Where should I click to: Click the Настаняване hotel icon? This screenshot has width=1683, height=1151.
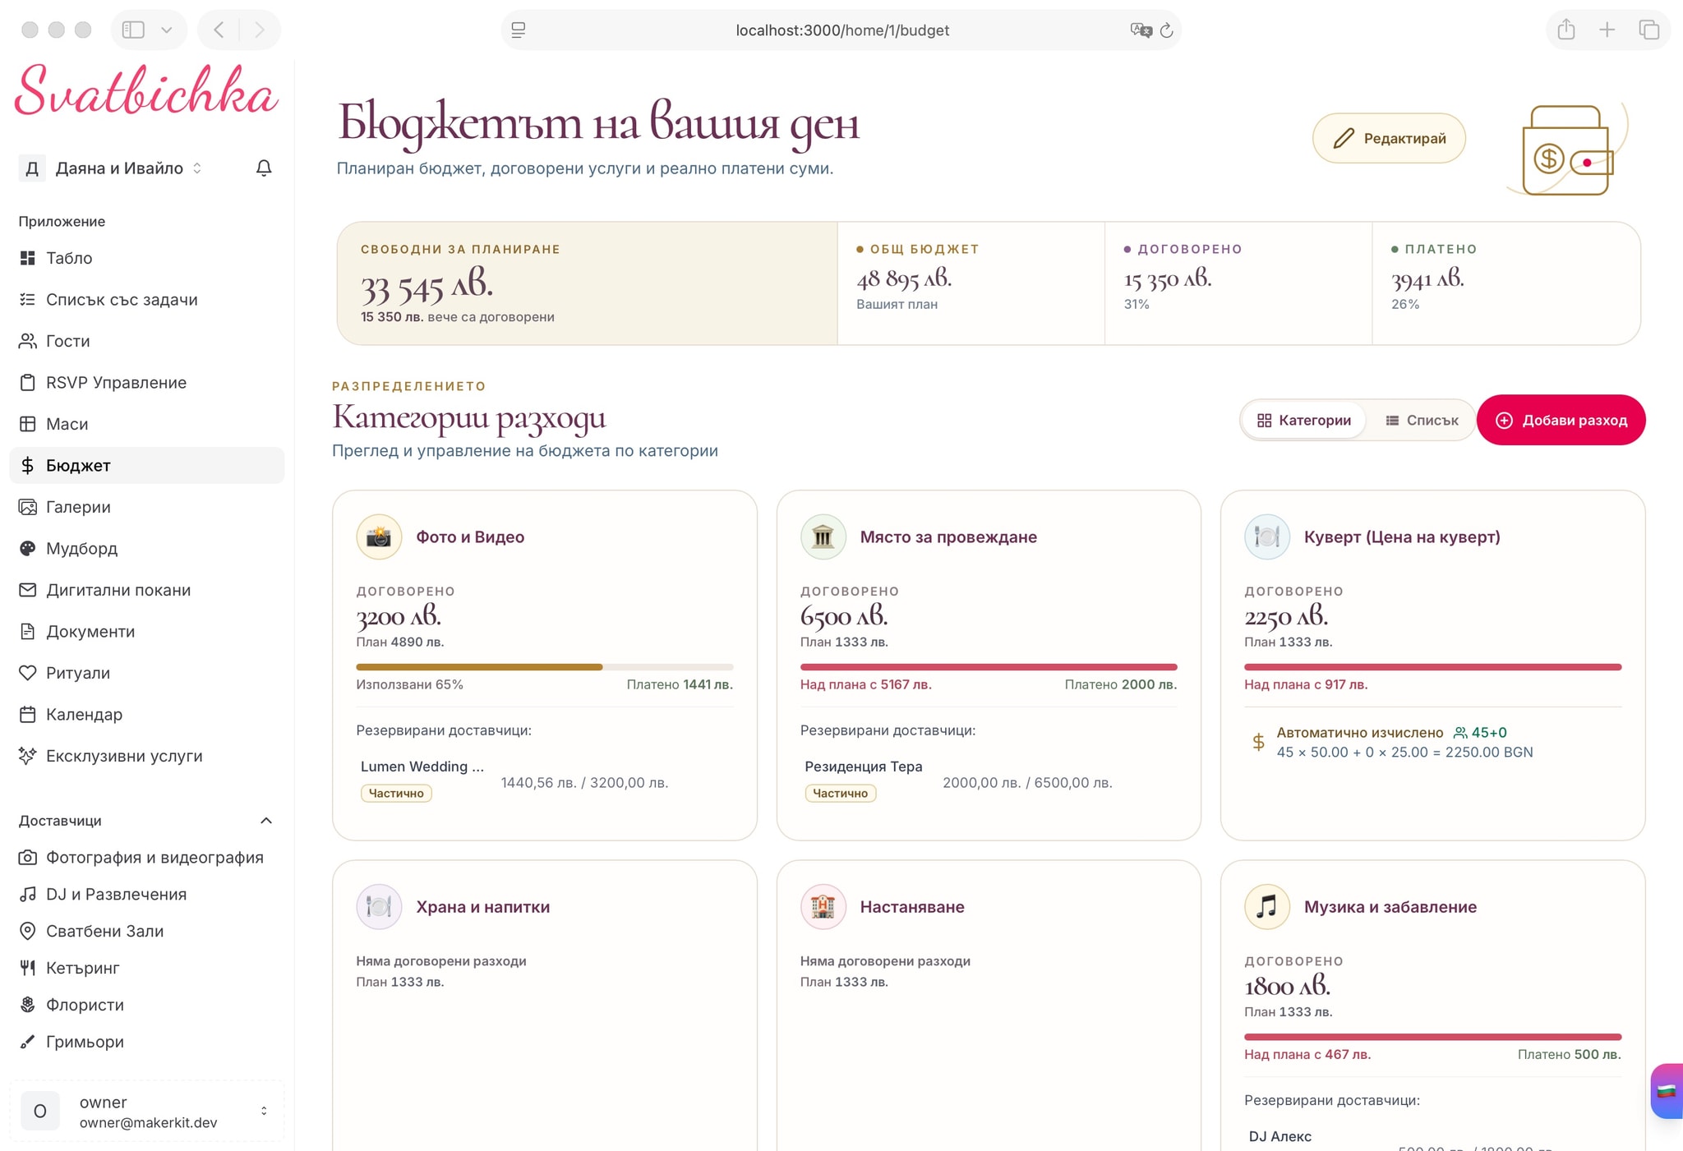click(823, 906)
